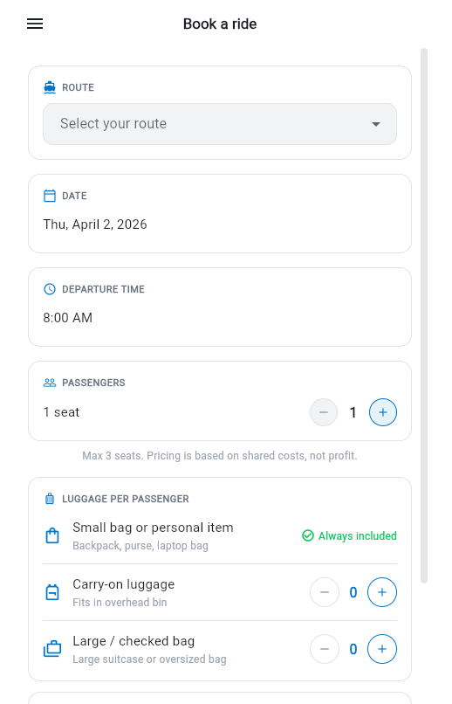The width and height of the screenshot is (452, 704).
Task: Change the 8:00 AM departure time
Action: pos(68,318)
